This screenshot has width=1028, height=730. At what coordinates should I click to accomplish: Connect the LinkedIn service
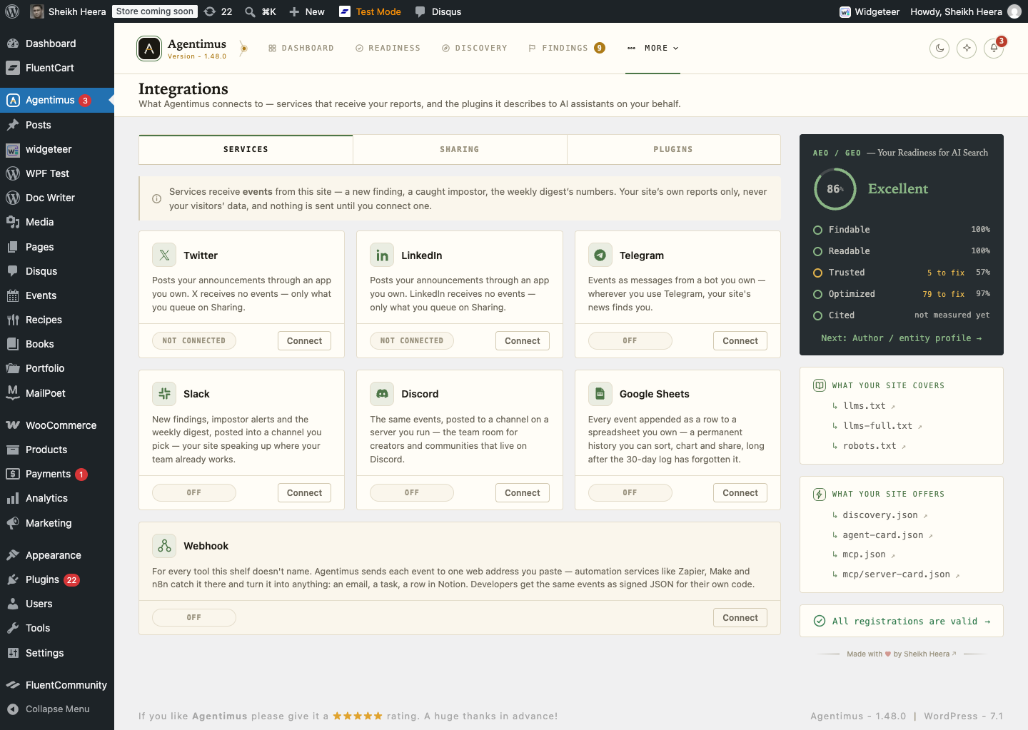click(523, 341)
